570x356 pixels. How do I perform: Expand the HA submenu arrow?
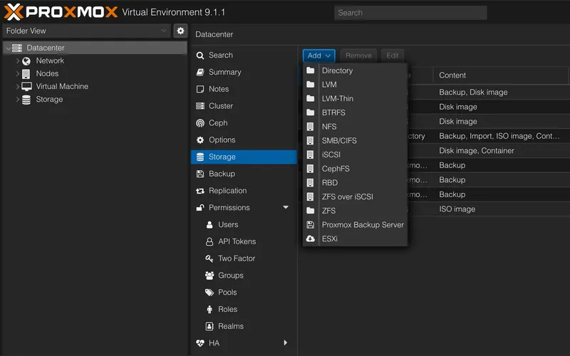tap(286, 343)
